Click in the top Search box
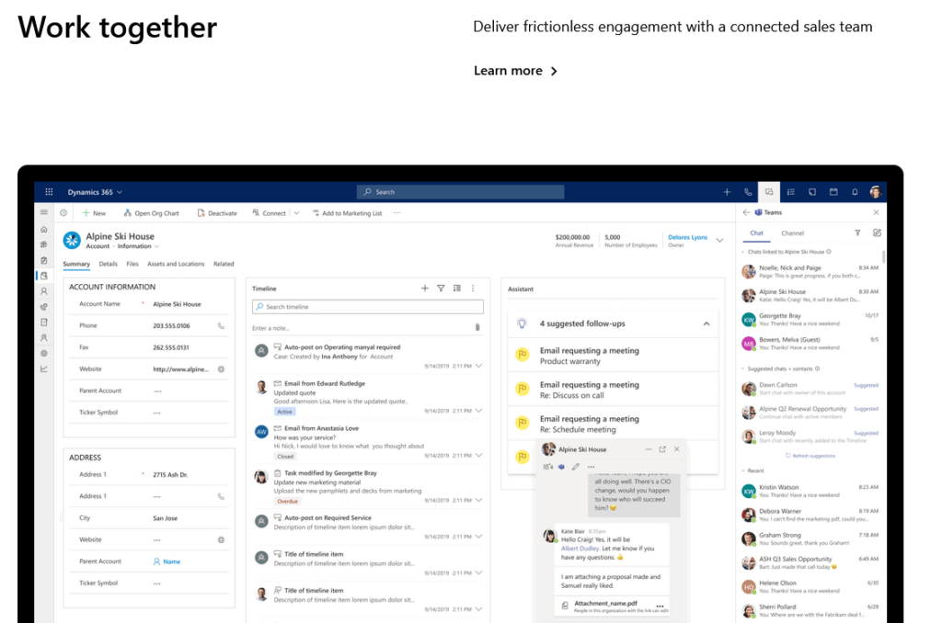Image resolution: width=942 pixels, height=623 pixels. (x=461, y=192)
